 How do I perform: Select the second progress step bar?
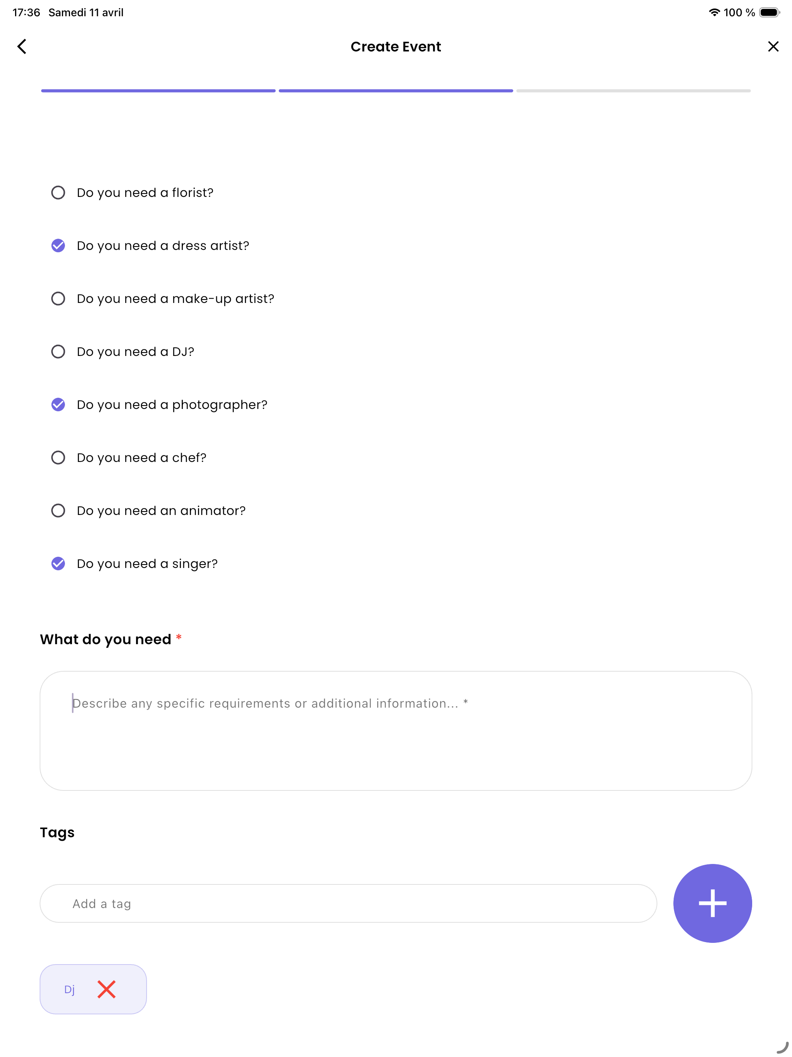click(x=396, y=91)
